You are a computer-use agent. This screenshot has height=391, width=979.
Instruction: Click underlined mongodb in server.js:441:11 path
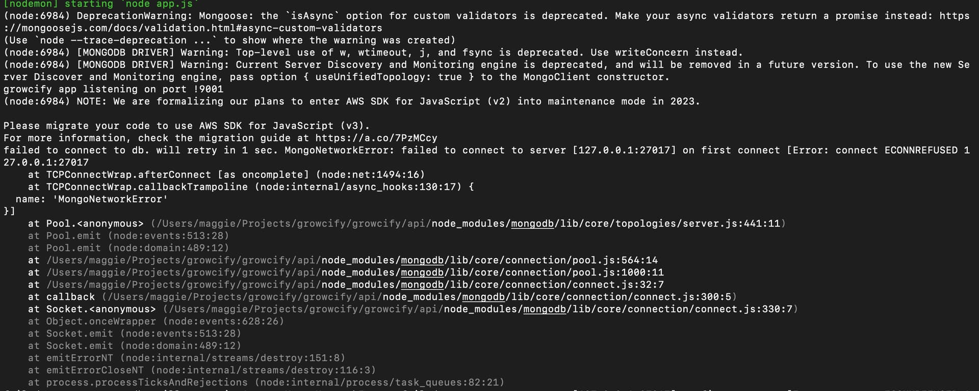tap(532, 224)
